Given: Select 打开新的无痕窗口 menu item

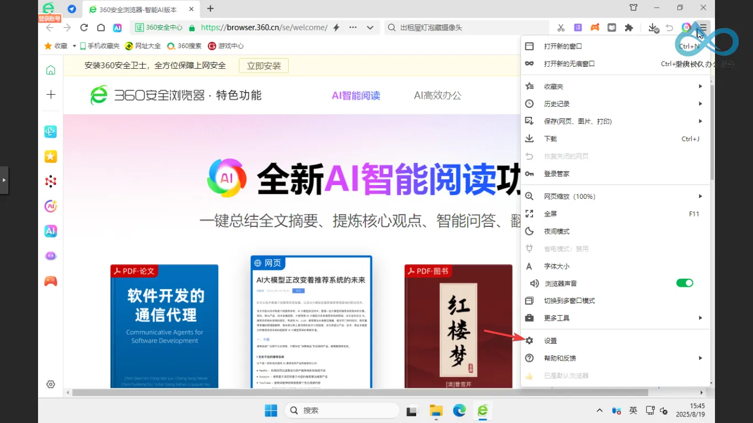Looking at the screenshot, I should [615, 64].
